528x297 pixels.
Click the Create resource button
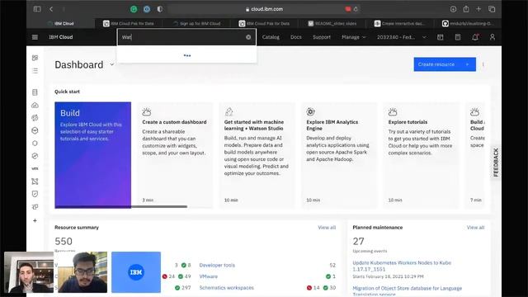(445, 64)
